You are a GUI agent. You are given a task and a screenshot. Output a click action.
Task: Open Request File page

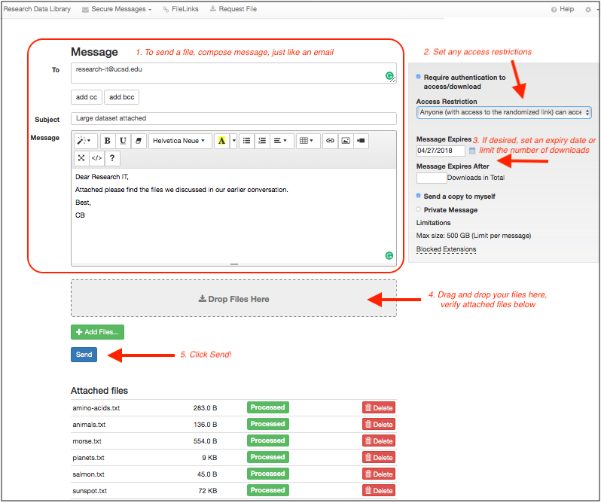point(233,9)
